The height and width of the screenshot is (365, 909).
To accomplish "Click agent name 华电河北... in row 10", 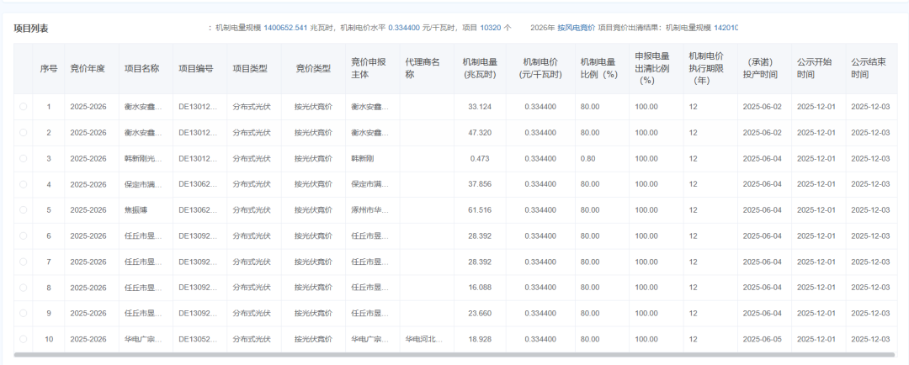I will (x=423, y=339).
